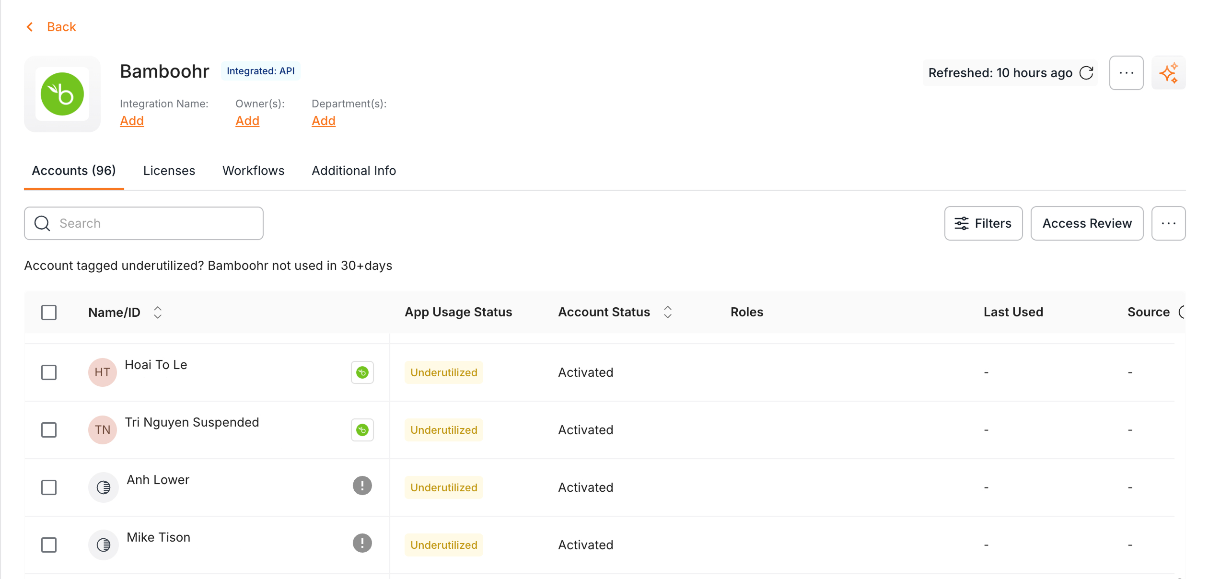The height and width of the screenshot is (579, 1209).
Task: Click the Source column header
Action: [x=1149, y=312]
